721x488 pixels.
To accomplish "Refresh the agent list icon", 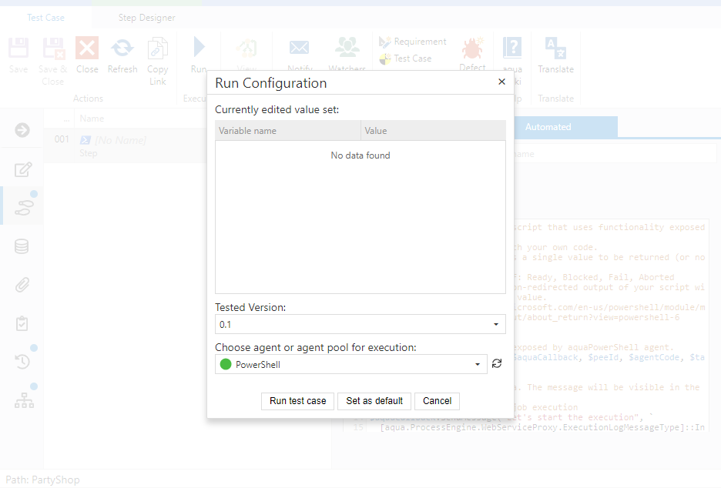I will click(x=497, y=364).
